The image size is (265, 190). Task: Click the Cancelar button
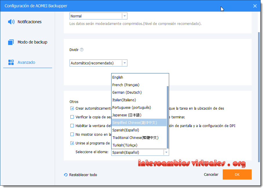pyautogui.click(x=211, y=174)
